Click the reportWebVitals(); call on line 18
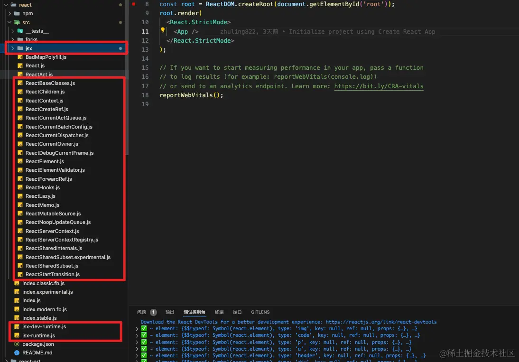This screenshot has height=362, width=519. 191,95
